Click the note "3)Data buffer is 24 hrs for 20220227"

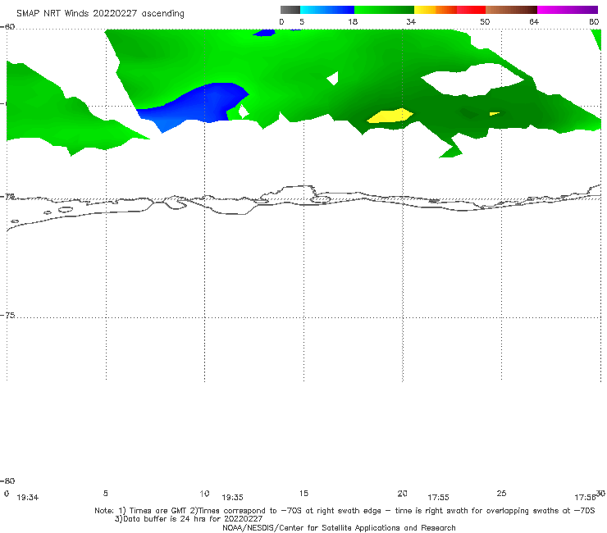pos(189,519)
